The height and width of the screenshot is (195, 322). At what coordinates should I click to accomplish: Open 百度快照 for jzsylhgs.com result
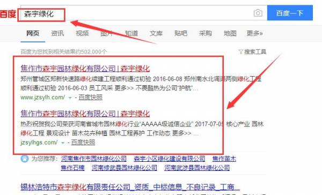(x=83, y=142)
